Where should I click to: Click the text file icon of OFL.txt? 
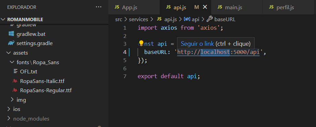click(x=15, y=71)
